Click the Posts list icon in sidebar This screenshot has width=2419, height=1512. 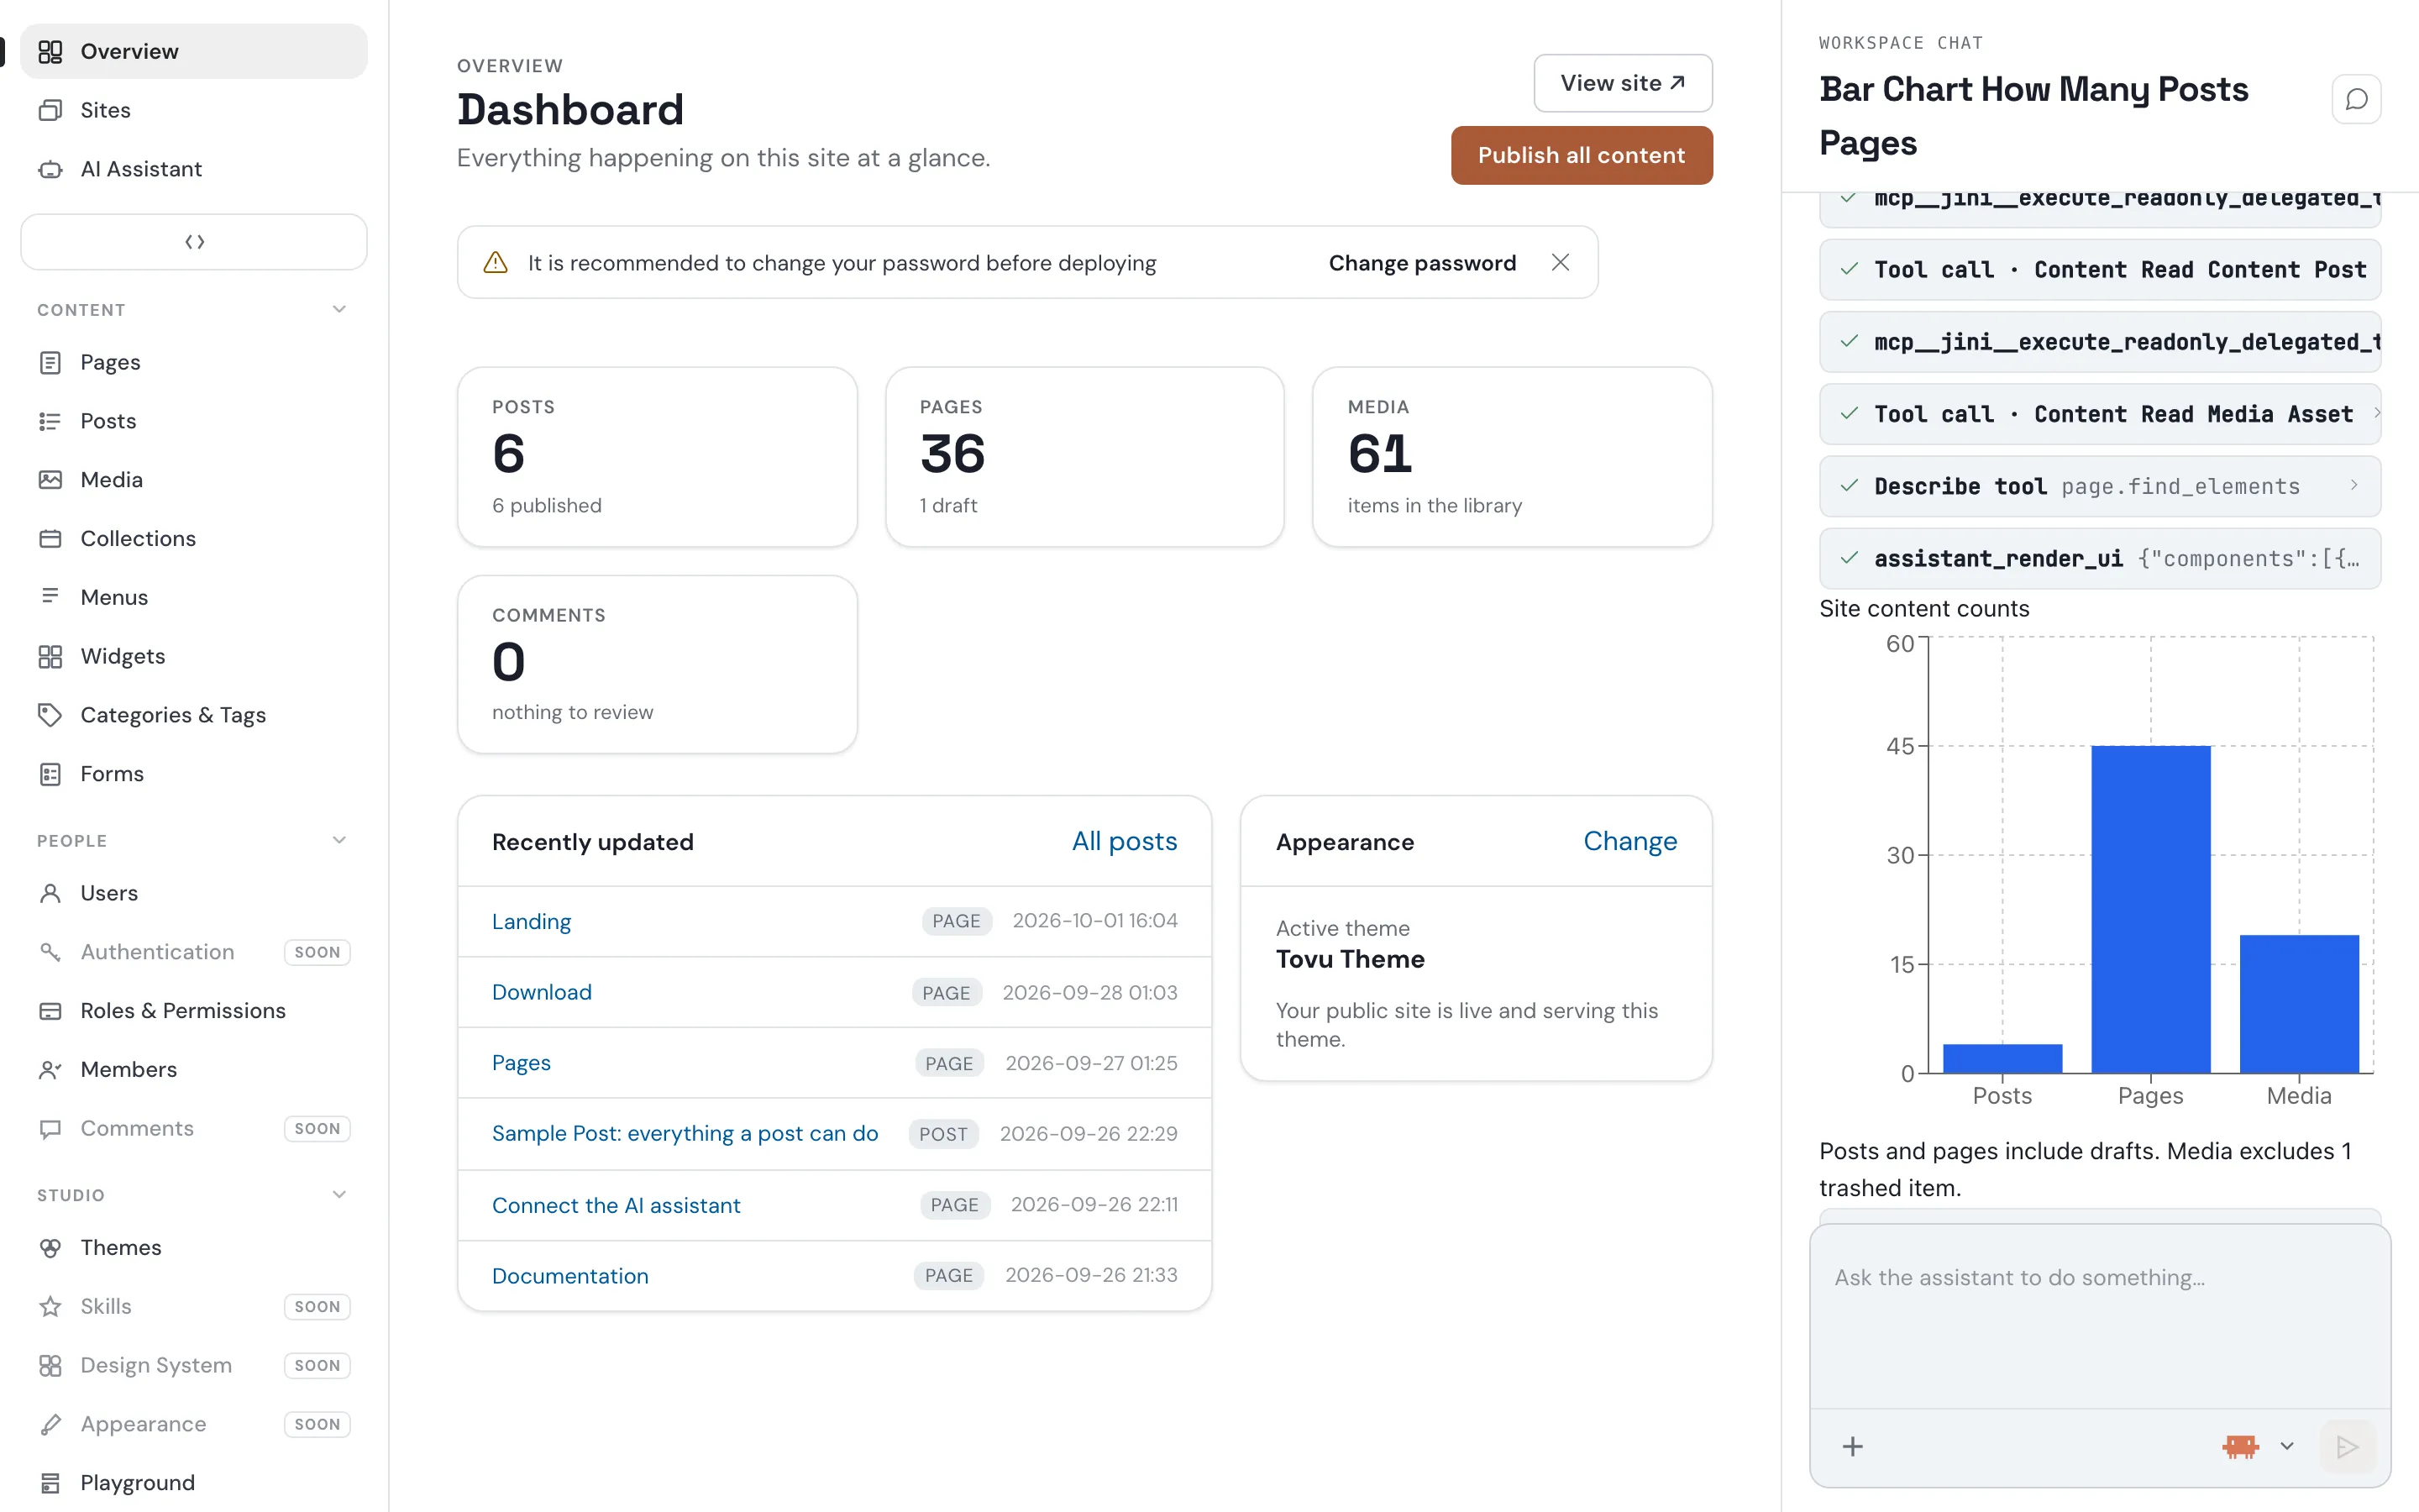click(x=50, y=421)
